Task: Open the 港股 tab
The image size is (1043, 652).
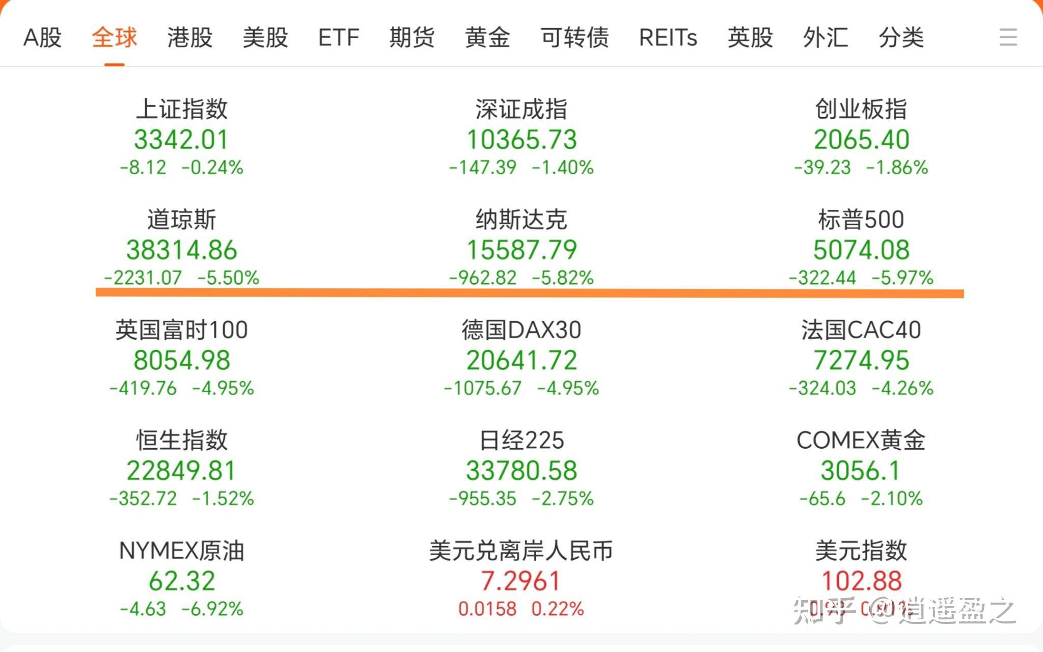Action: tap(189, 38)
